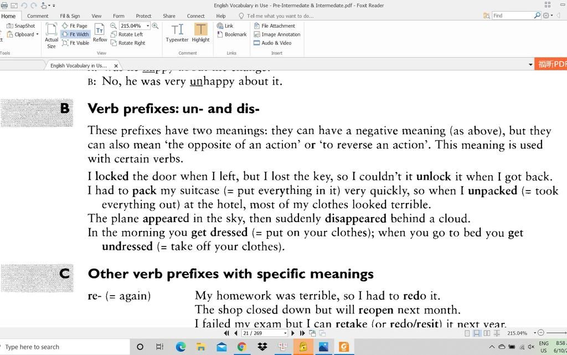
Task: Open Google Chrome from taskbar
Action: pos(241,347)
